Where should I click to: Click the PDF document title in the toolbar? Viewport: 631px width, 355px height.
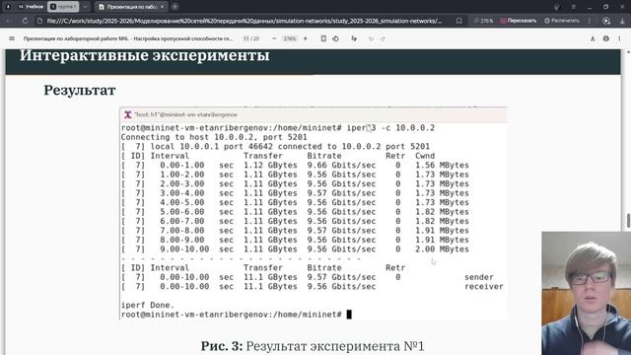point(128,38)
